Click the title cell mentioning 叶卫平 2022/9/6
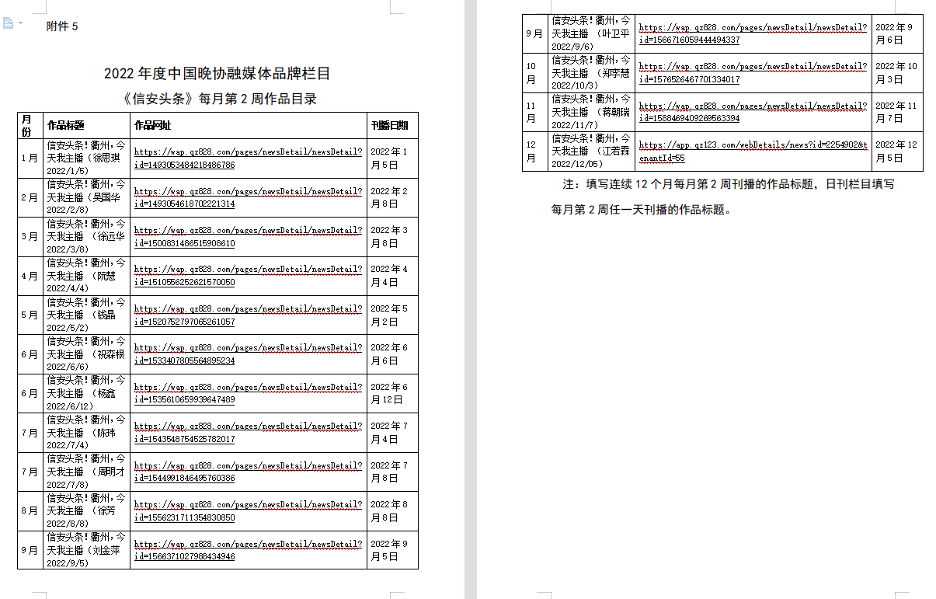936x599 pixels. 591,33
